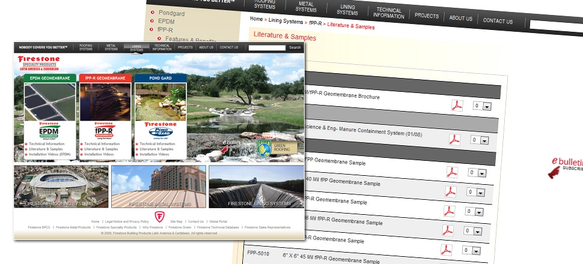Open Metal Systems menu on front homepage

pyautogui.click(x=111, y=47)
